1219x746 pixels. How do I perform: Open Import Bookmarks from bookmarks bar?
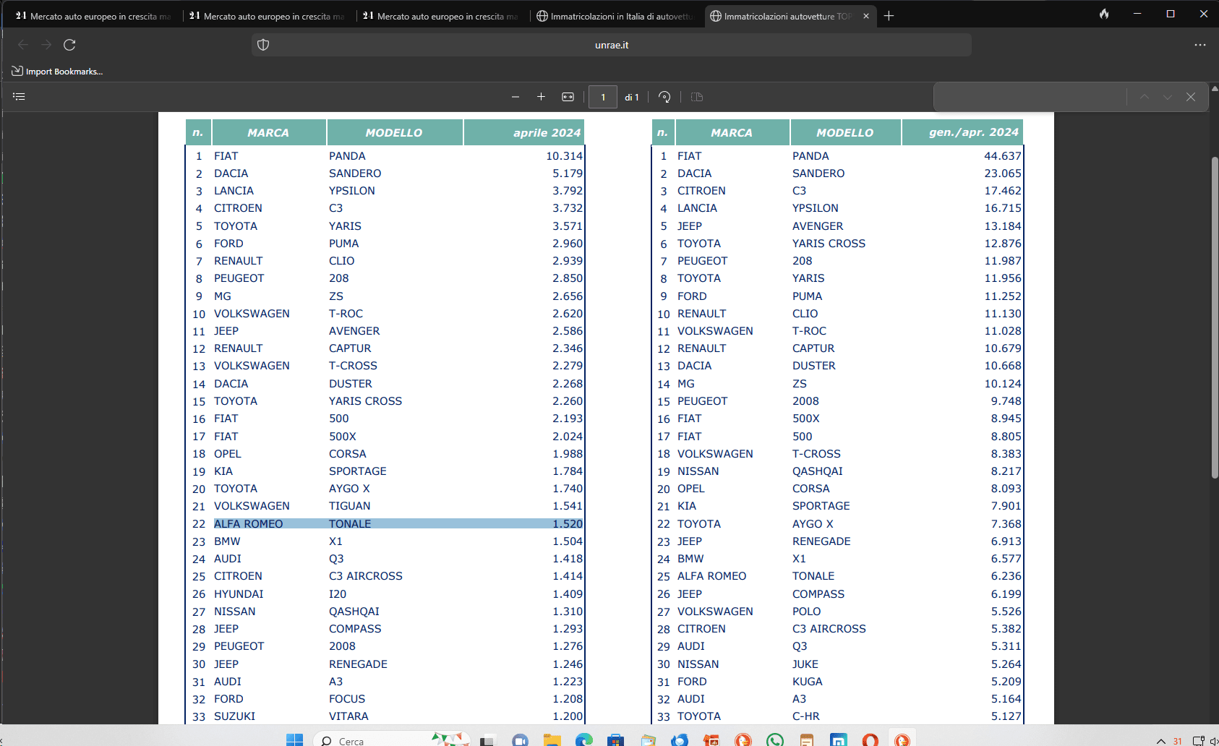[x=57, y=71]
